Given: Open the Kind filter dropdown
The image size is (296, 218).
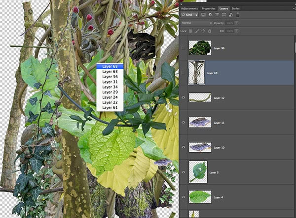Looking at the screenshot, I should click(189, 15).
